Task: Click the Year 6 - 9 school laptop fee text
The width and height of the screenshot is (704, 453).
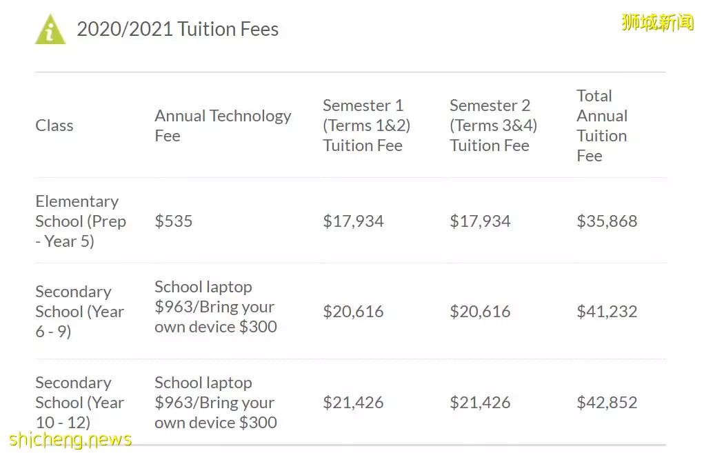Action: (216, 307)
